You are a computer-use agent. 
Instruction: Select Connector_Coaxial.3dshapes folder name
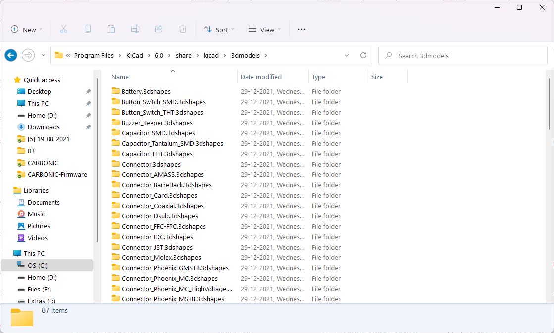162,206
